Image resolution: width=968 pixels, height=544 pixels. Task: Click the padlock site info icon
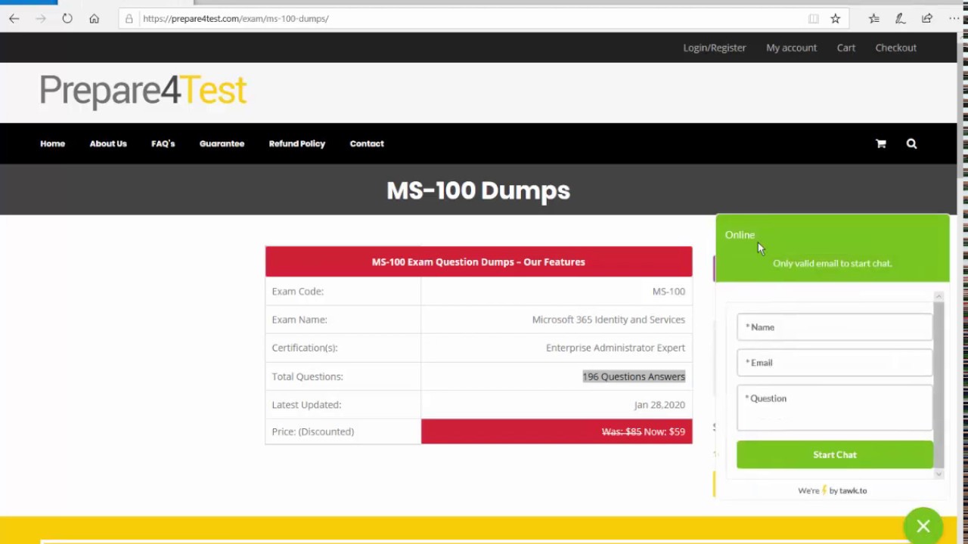pos(129,18)
